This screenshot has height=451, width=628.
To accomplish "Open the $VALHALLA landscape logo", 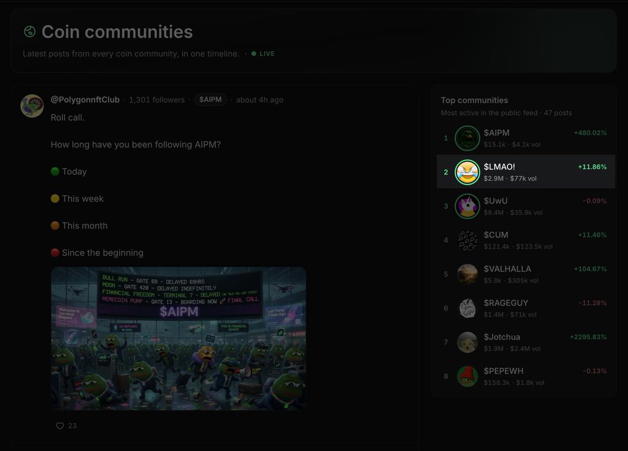I will 467,274.
